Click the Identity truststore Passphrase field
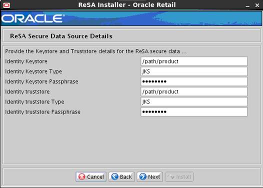263x188 pixels. (x=194, y=111)
